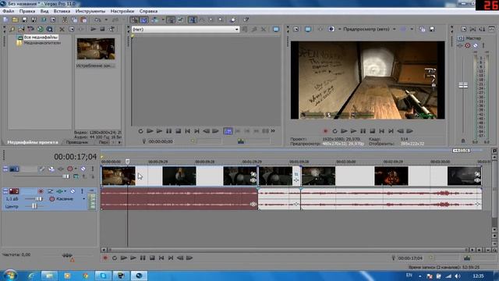
Task: Open audio track Касание automation dropdown
Action: tap(84, 199)
